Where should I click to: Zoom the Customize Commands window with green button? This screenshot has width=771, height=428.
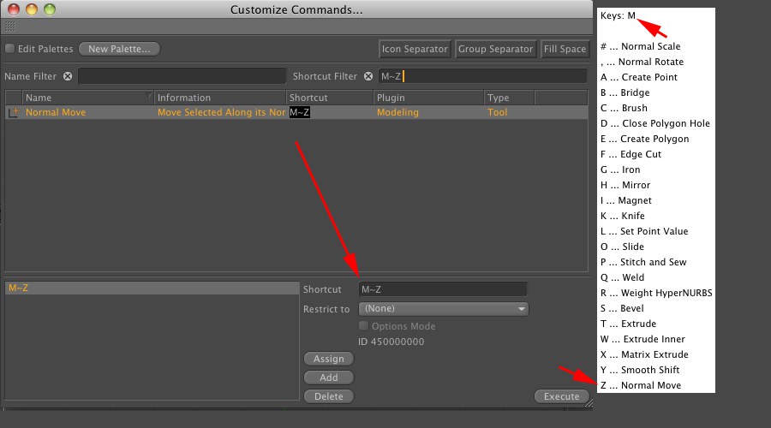click(x=50, y=9)
